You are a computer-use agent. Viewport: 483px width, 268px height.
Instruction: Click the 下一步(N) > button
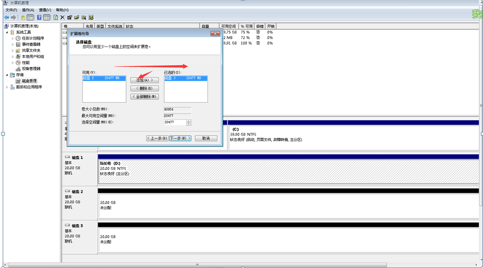[180, 138]
